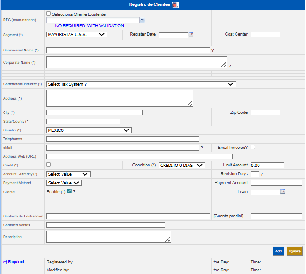The image size is (306, 274).
Task: Open the Country dropdown showing MEXICO
Action: click(x=89, y=130)
